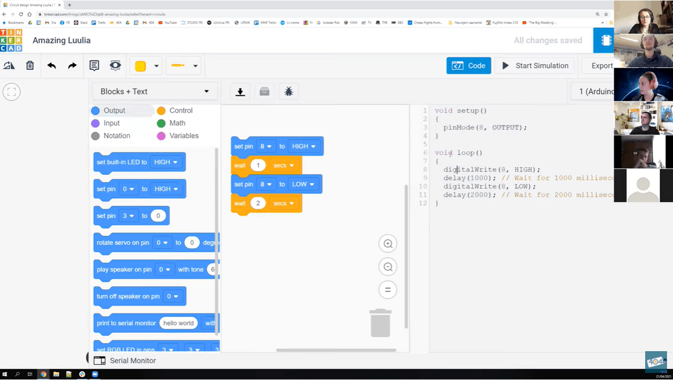Open the libraries box icon

(265, 91)
